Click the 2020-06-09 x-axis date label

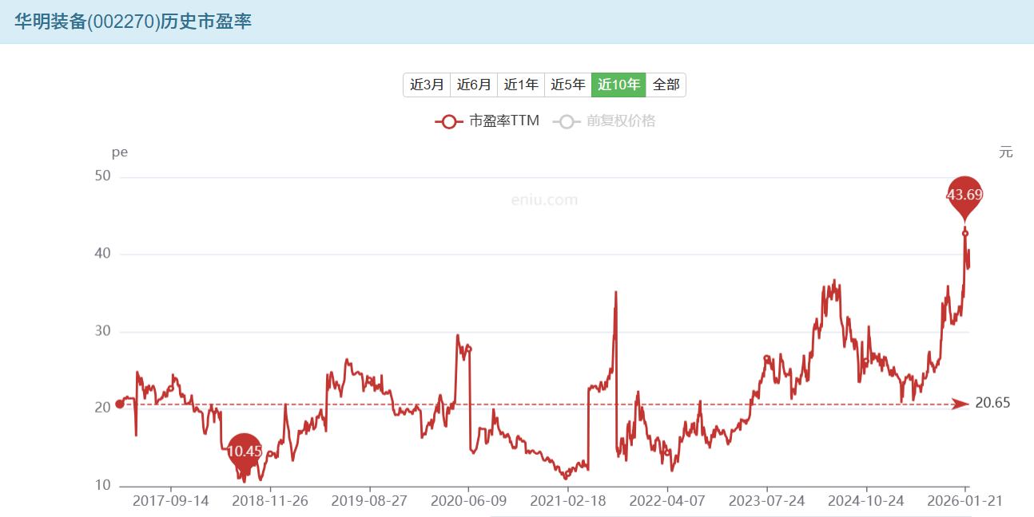pyautogui.click(x=469, y=501)
